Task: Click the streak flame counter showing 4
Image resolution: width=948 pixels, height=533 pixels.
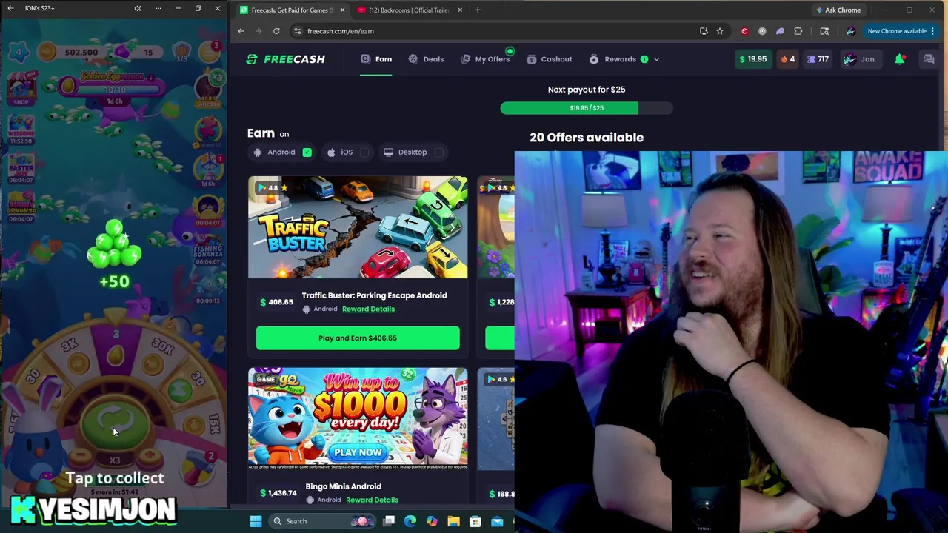Action: [x=787, y=59]
